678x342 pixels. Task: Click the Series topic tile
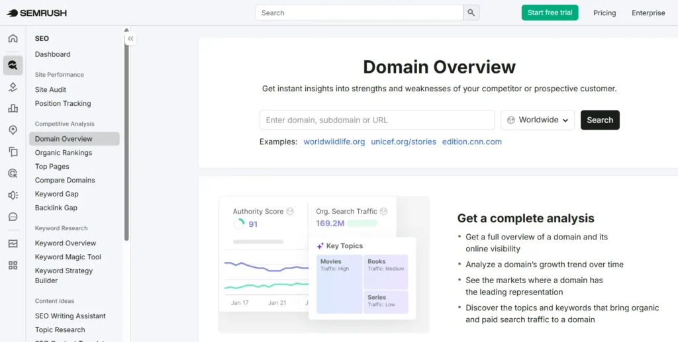coord(386,302)
